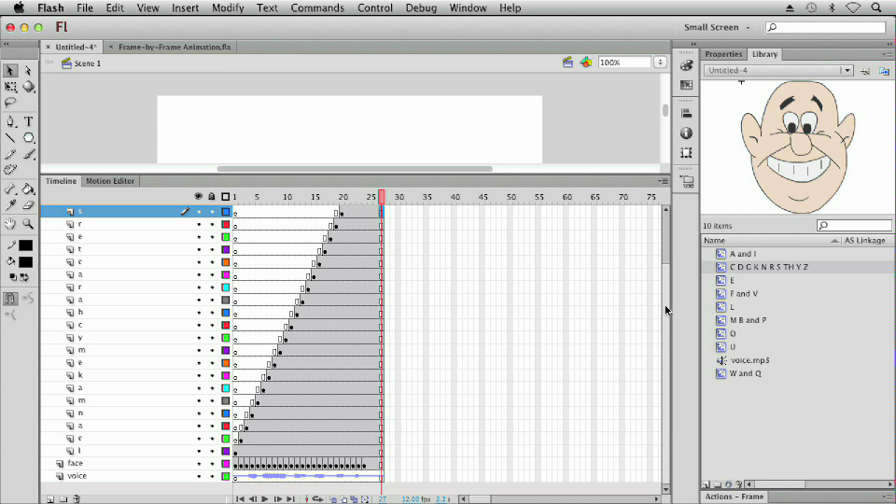This screenshot has width=896, height=504.
Task: Select the Free Transform tool
Action: pos(9,87)
